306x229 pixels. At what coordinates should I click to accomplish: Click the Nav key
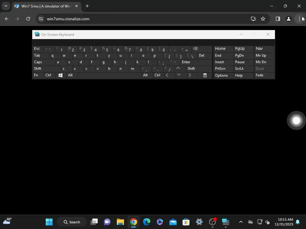[x=264, y=49]
